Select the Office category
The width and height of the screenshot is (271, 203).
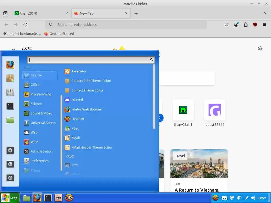pos(32,85)
